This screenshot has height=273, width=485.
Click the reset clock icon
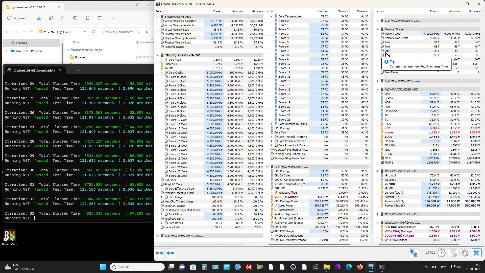click(x=442, y=253)
